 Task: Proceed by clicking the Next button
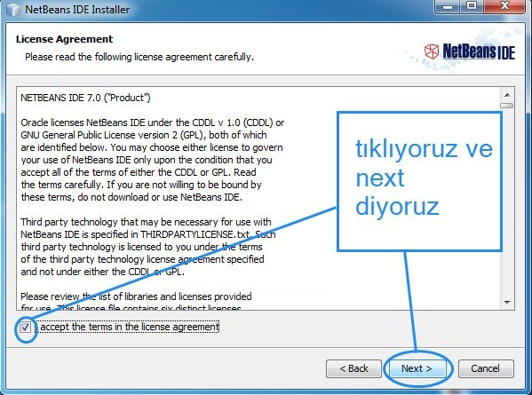(x=417, y=368)
